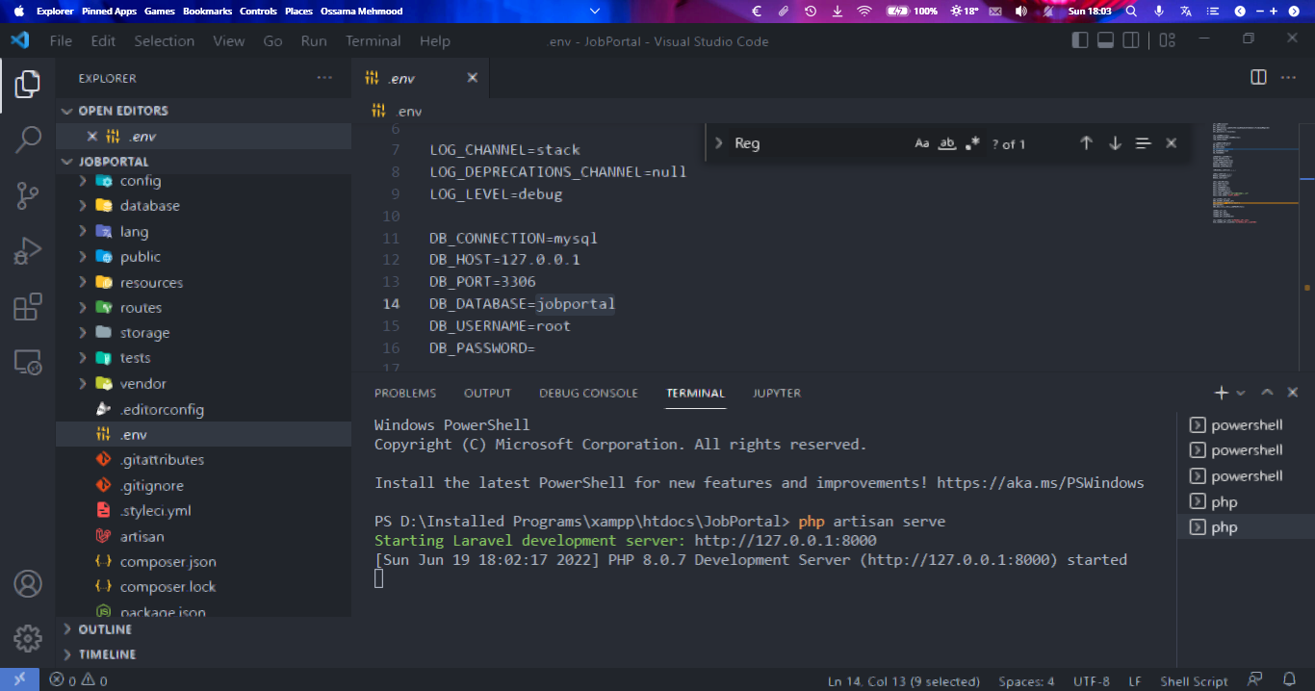Image resolution: width=1315 pixels, height=691 pixels.
Task: Toggle Use Regular Expression in find widget
Action: pos(972,143)
